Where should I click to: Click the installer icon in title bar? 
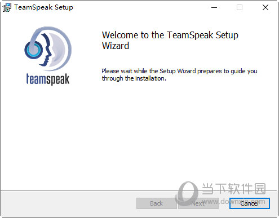pyautogui.click(x=7, y=7)
